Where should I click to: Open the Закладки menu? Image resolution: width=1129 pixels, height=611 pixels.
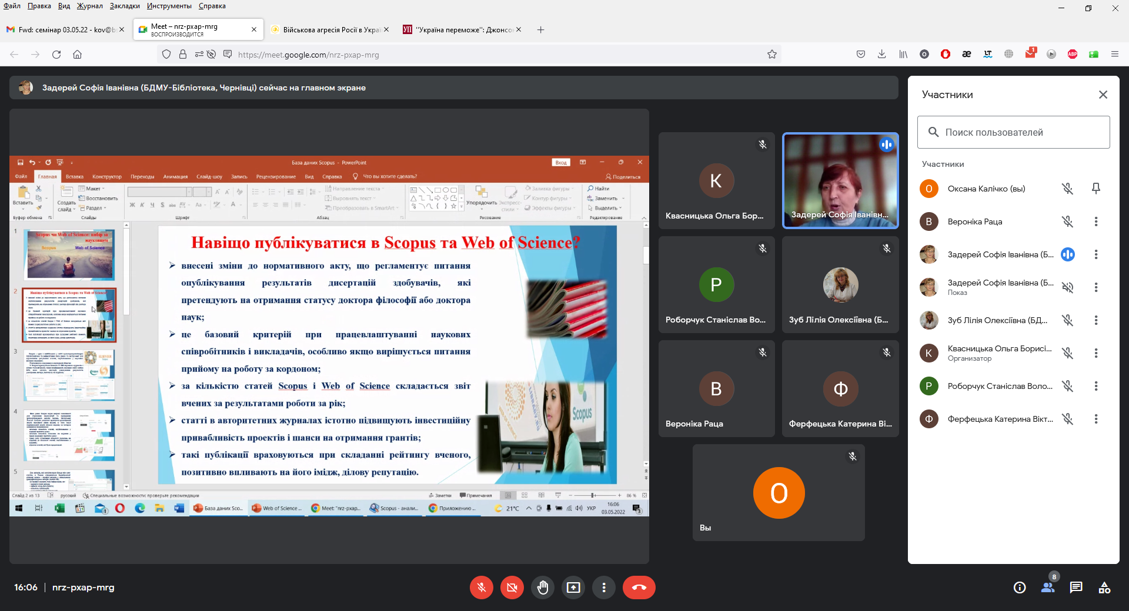pos(125,6)
